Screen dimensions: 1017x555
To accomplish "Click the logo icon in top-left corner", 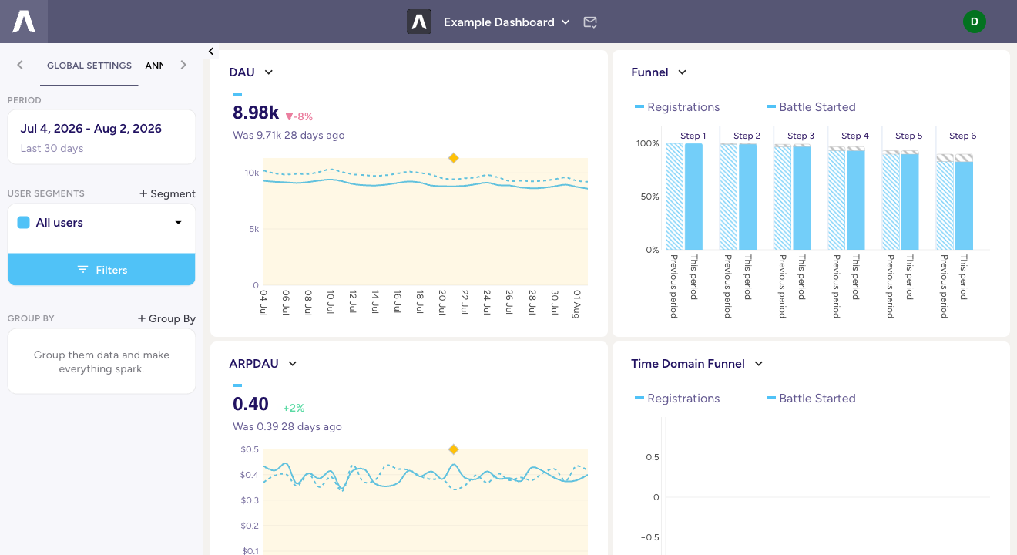I will [24, 22].
